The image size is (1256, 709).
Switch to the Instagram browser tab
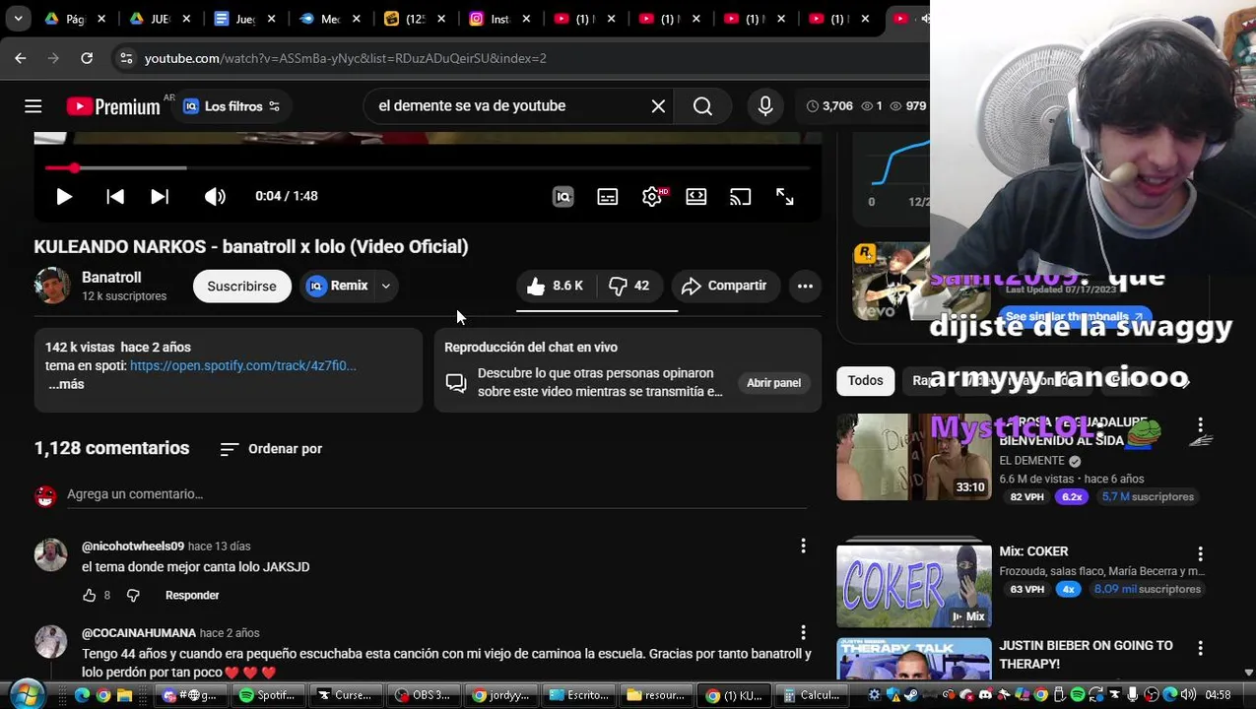501,19
